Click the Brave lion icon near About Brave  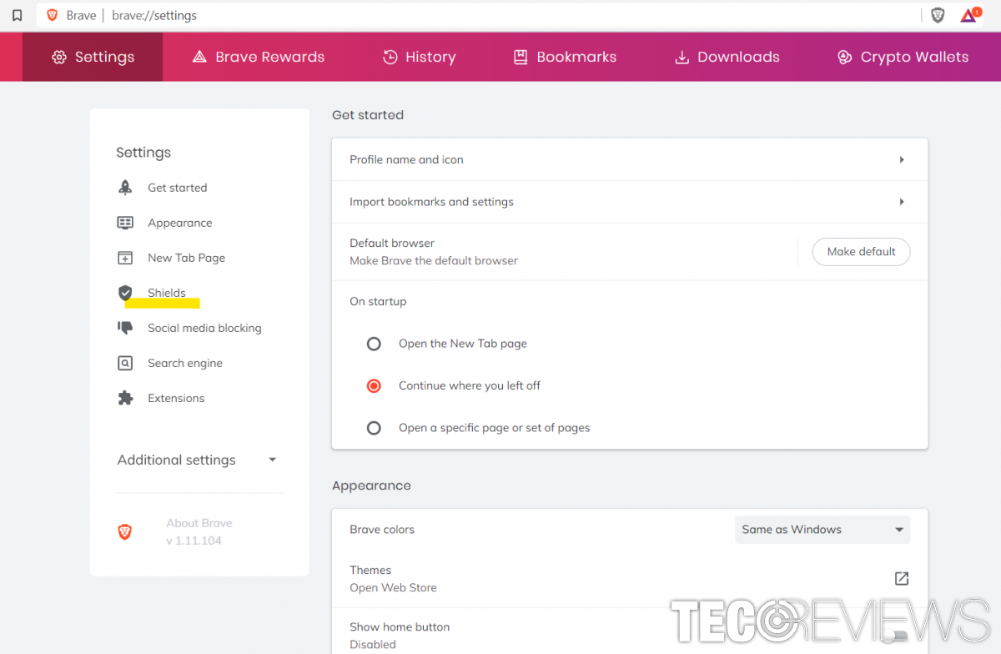click(x=125, y=531)
